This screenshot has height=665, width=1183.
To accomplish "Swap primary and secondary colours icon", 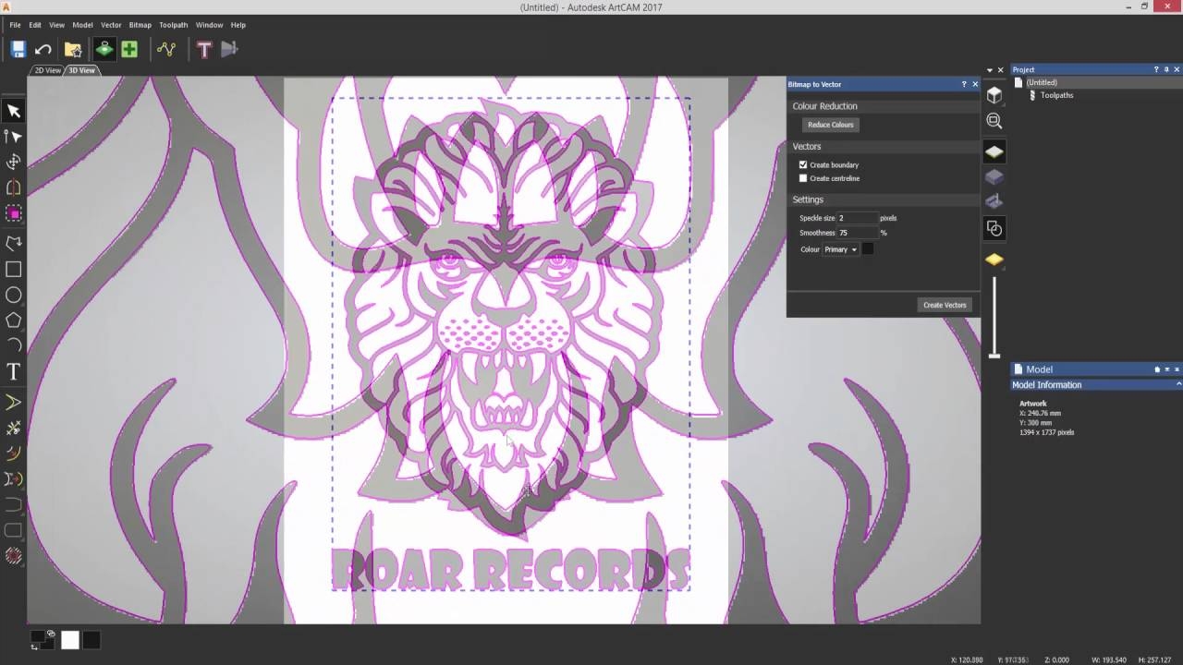I will 34,647.
